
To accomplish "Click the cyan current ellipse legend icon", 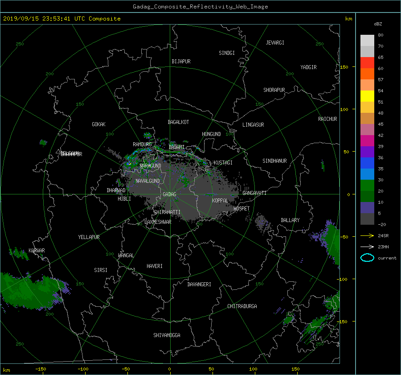I will point(367,258).
